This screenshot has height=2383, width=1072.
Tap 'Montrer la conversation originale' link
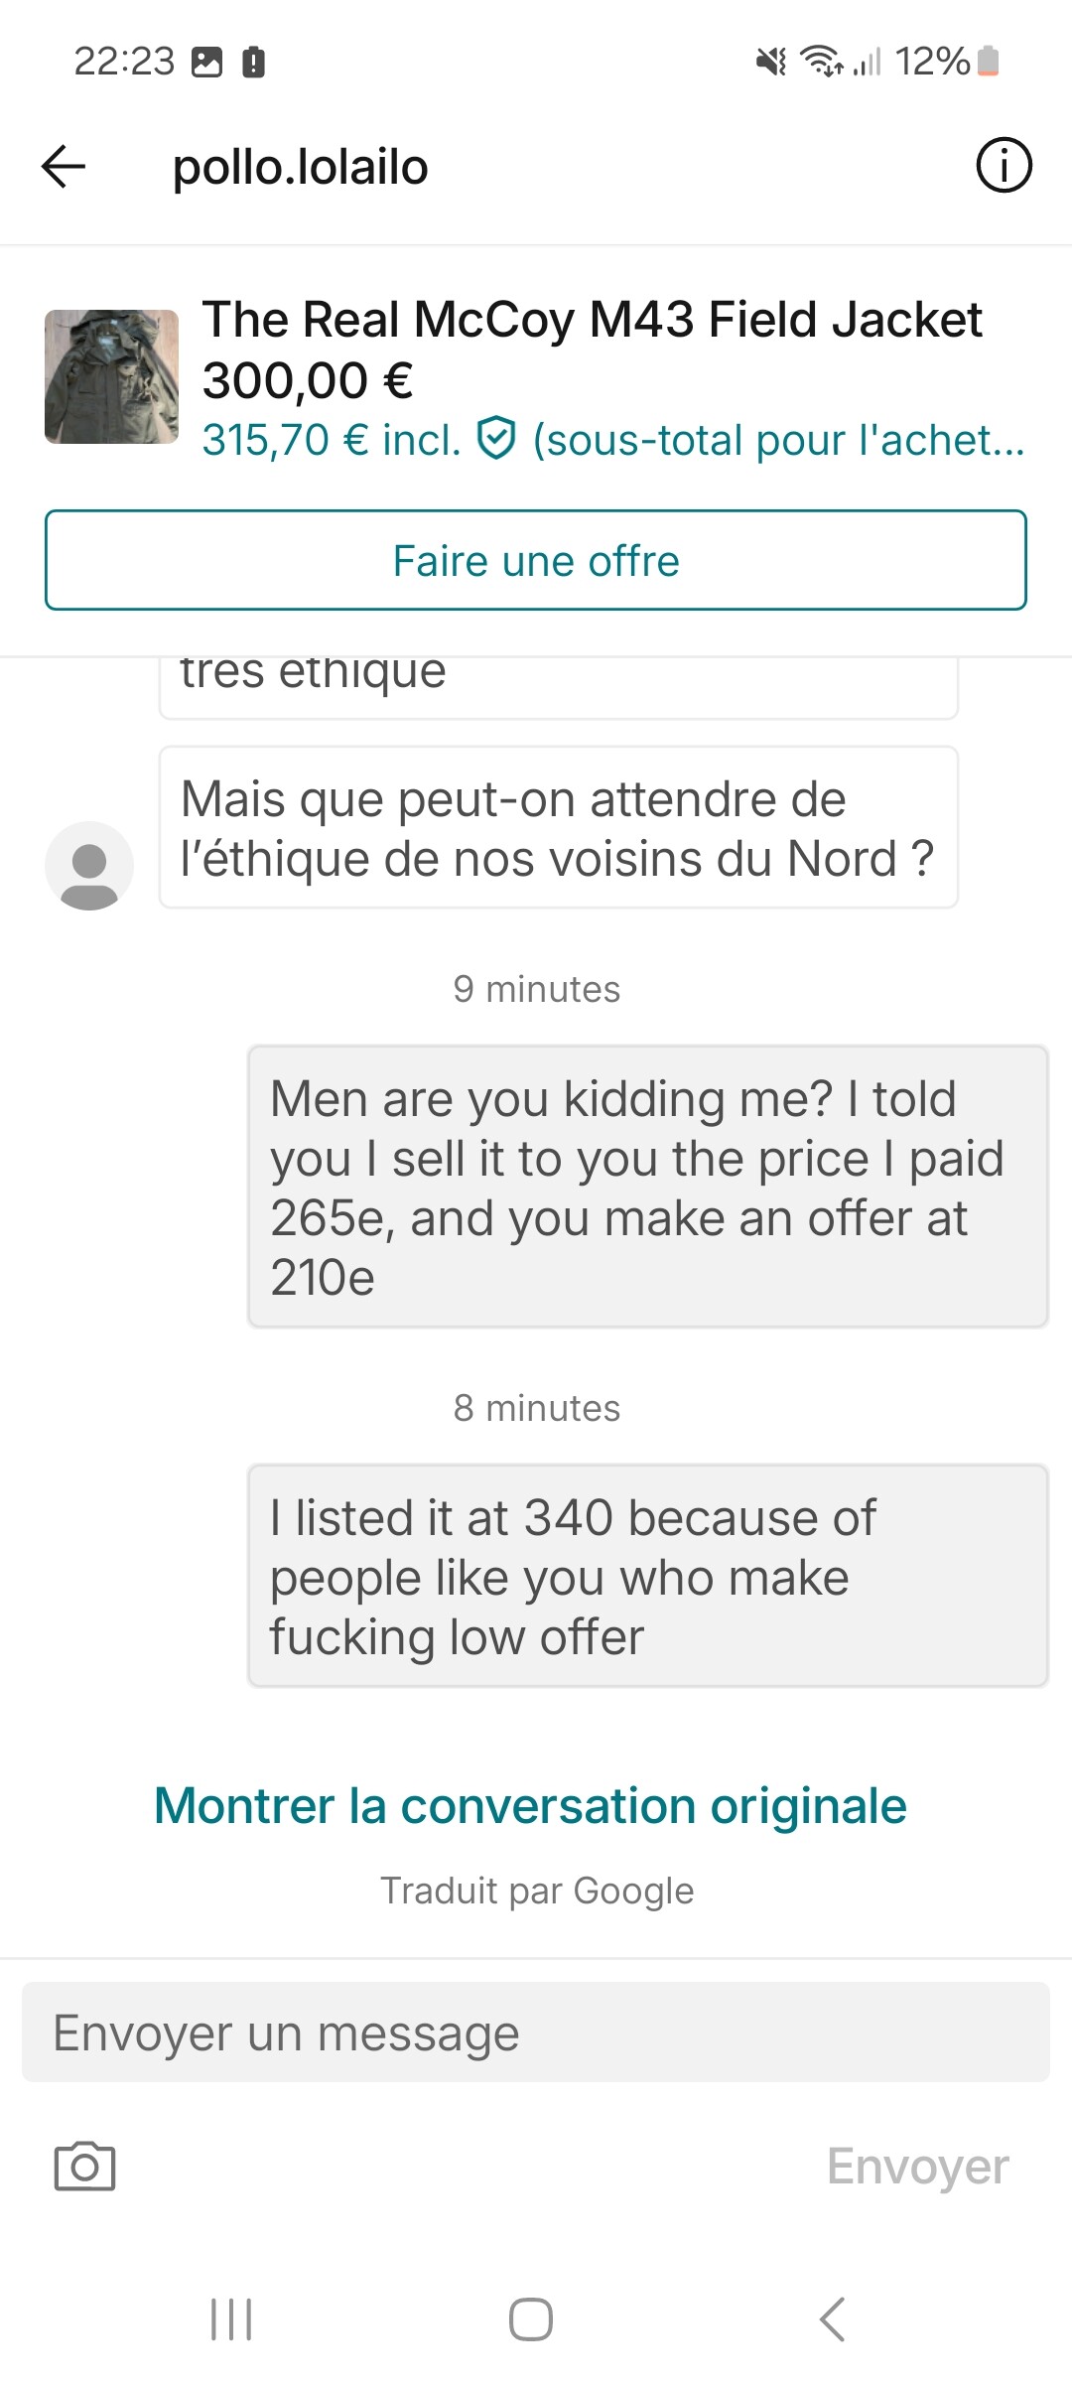coord(530,1805)
